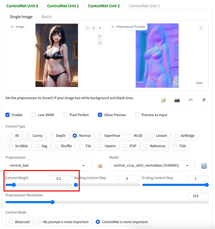Click the Preprocessor Resolution slider handle
The width and height of the screenshot is (215, 229).
pos(53,202)
